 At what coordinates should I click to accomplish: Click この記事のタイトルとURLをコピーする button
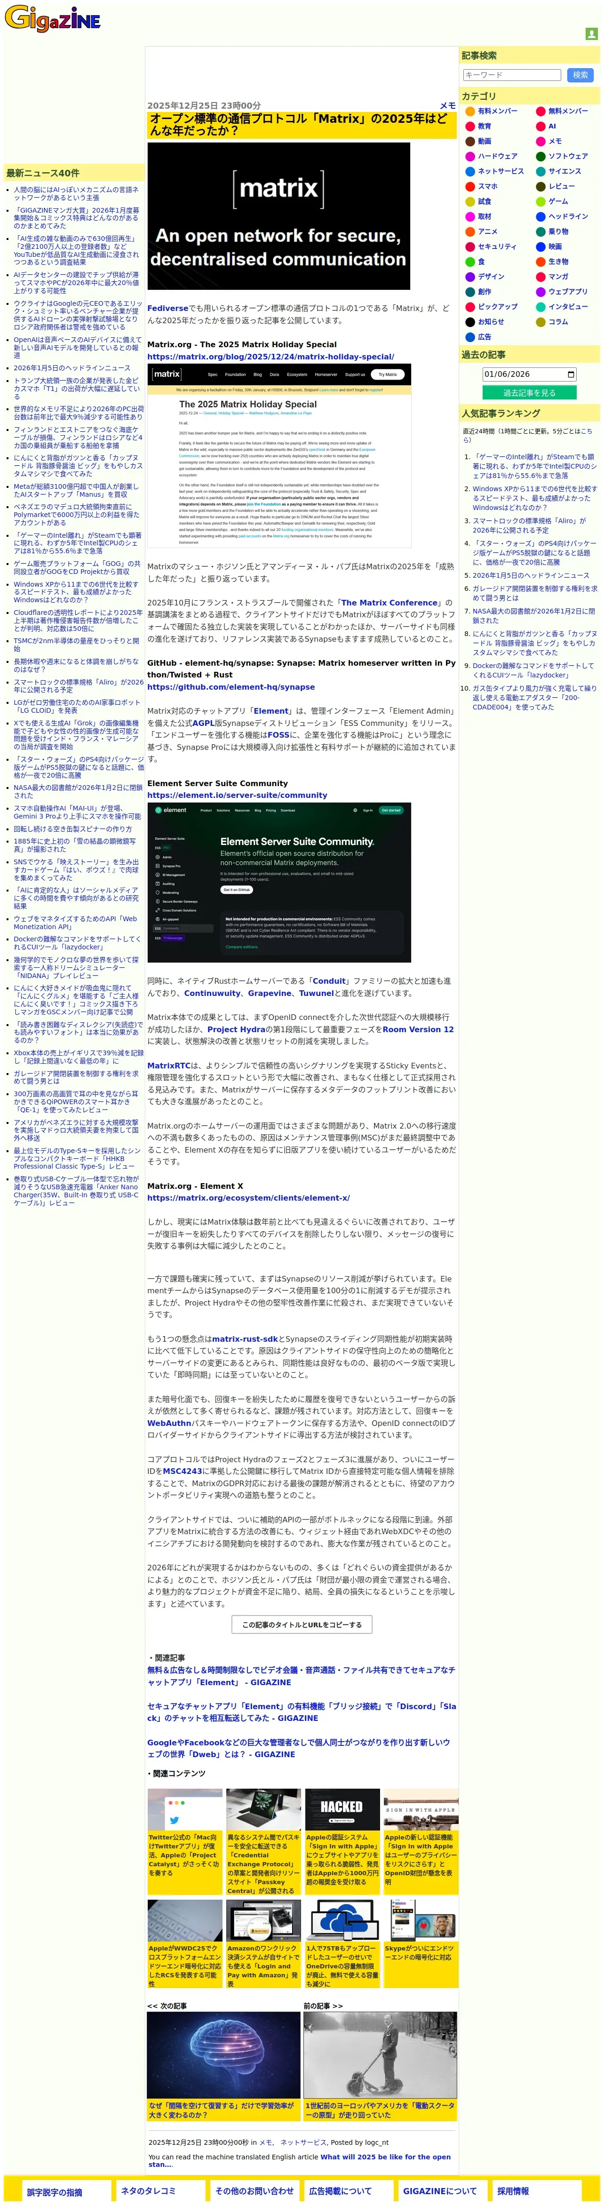pyautogui.click(x=301, y=1624)
